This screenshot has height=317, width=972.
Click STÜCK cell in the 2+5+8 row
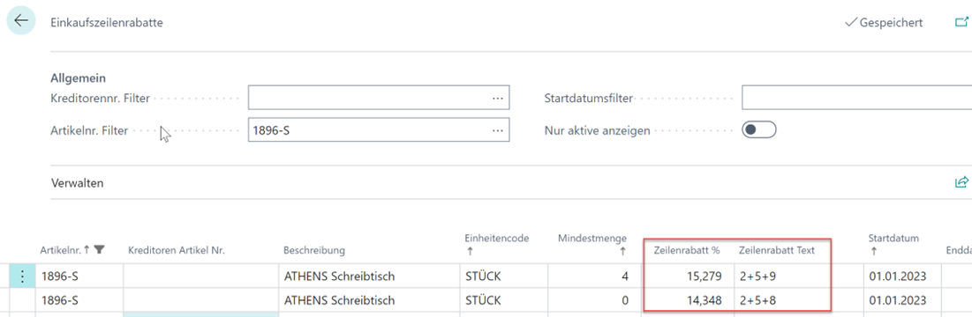504,299
